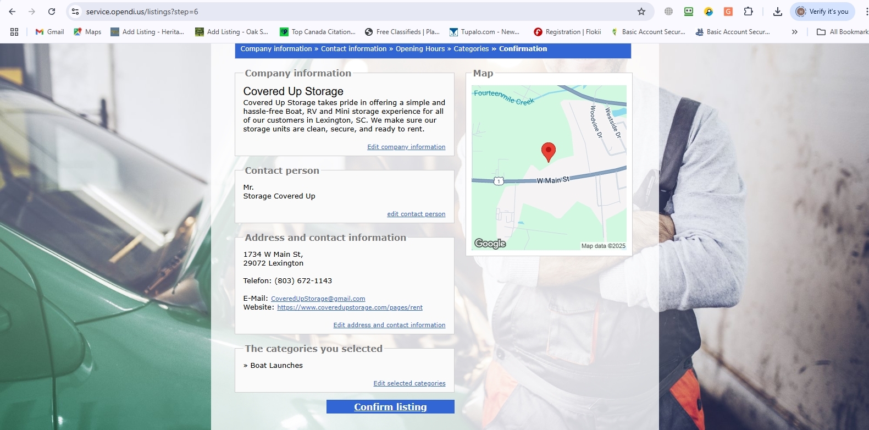
Task: Go to Categories step
Action: (x=471, y=49)
